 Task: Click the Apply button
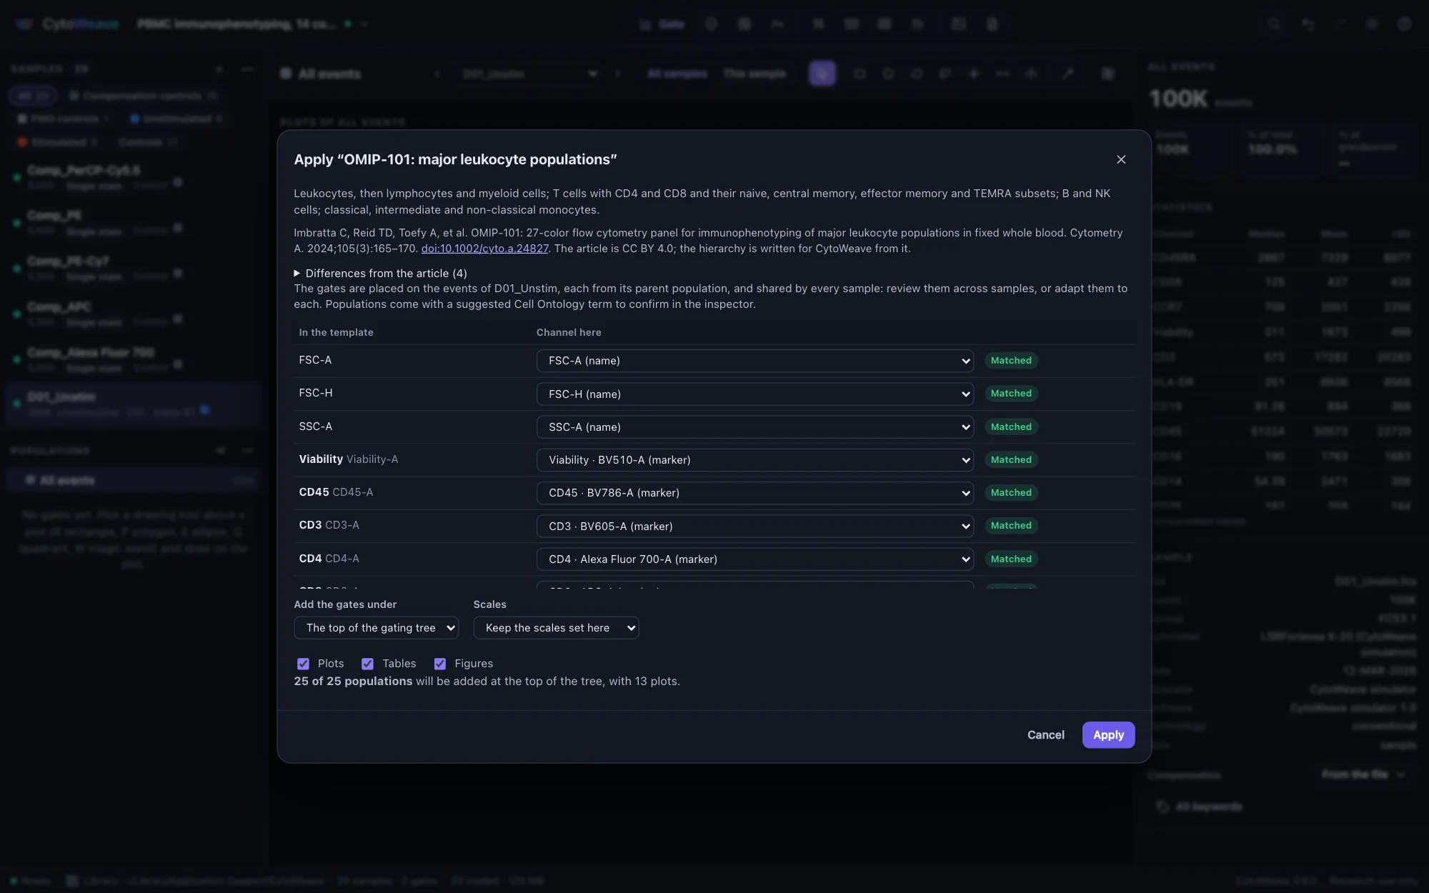1108,735
